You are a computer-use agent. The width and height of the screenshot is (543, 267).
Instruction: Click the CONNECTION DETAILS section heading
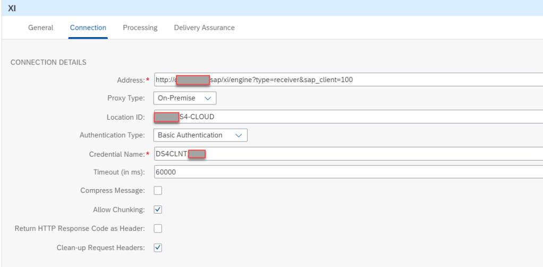[48, 62]
